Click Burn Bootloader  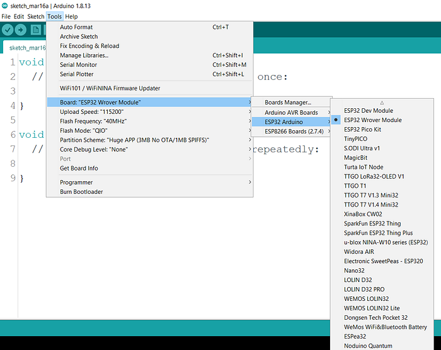coord(150,192)
